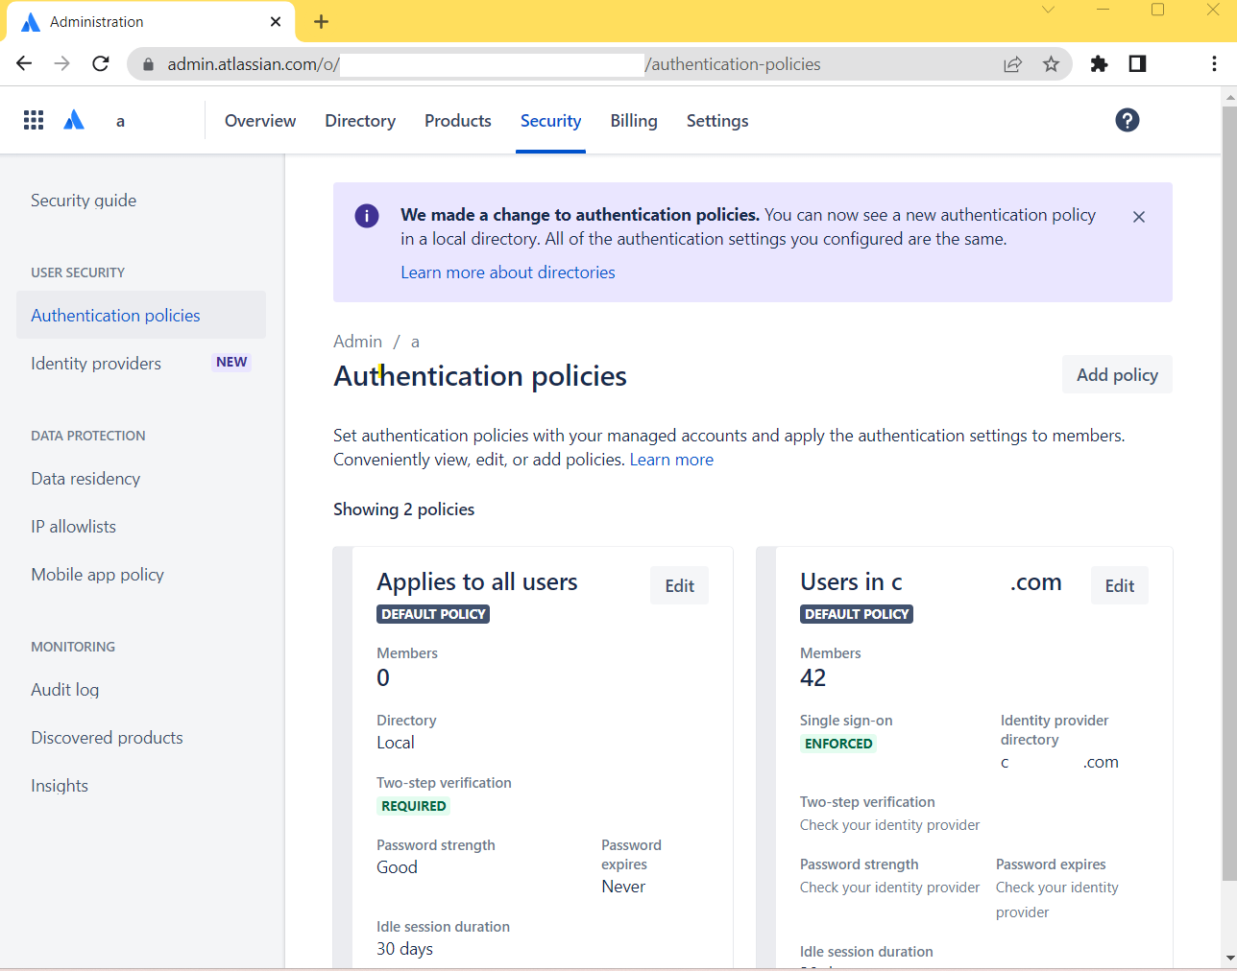Edit the Users in c .com policy
1237x971 pixels.
[x=1120, y=586]
